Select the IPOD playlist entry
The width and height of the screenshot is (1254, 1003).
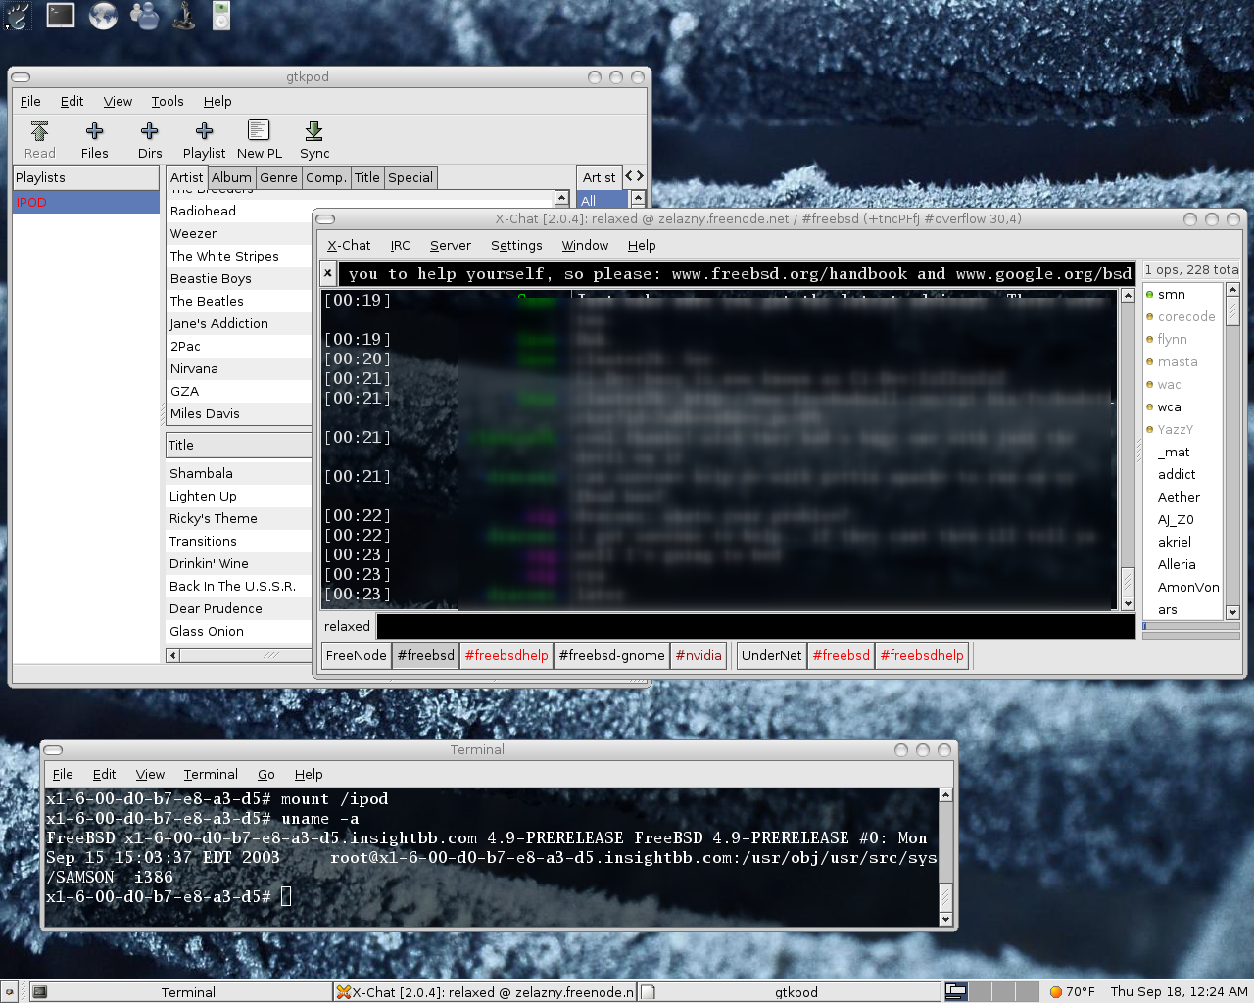coord(85,203)
